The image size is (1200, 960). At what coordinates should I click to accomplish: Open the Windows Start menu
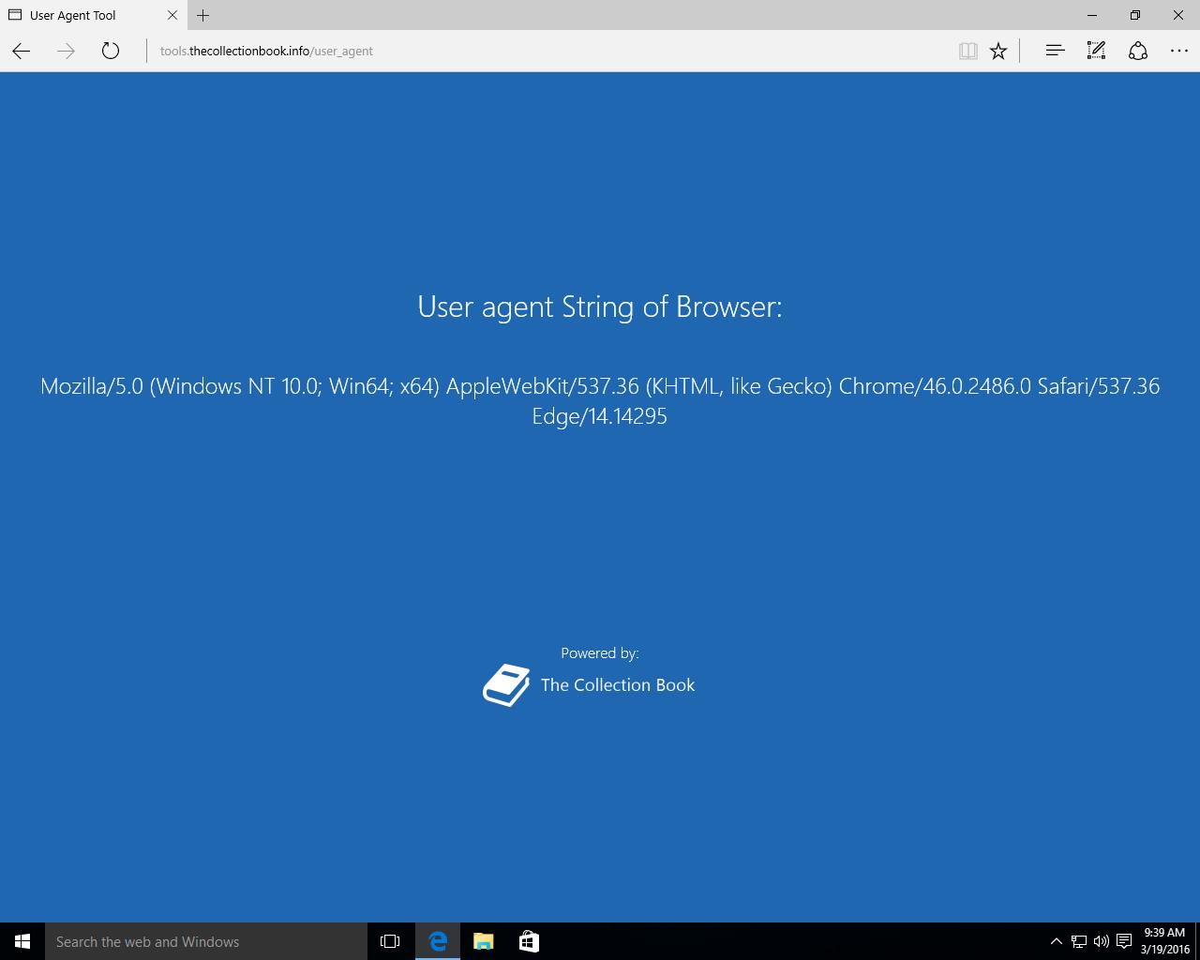point(22,941)
